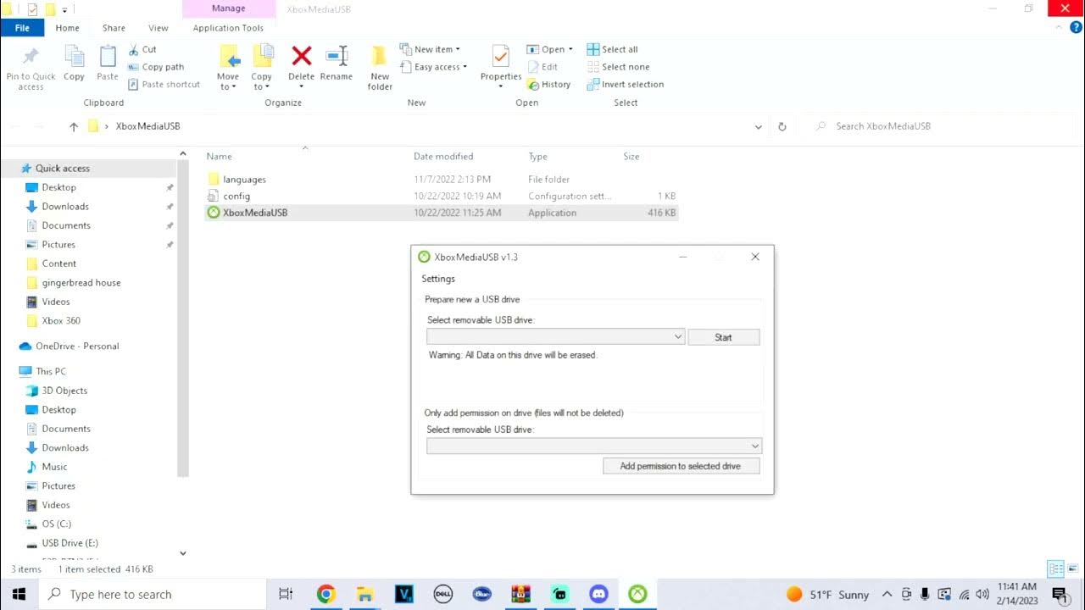The height and width of the screenshot is (610, 1085).
Task: Click the red Delete icon
Action: click(x=302, y=57)
